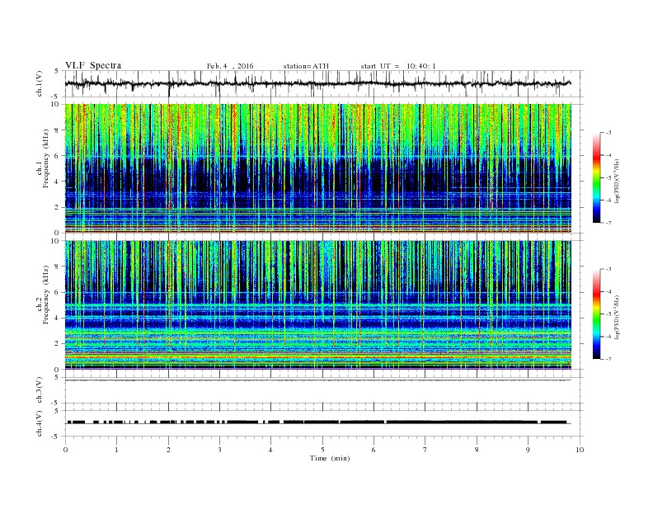Image resolution: width=653 pixels, height=505 pixels.
Task: Click the ch.4 black pulse trace
Action: [x=317, y=422]
